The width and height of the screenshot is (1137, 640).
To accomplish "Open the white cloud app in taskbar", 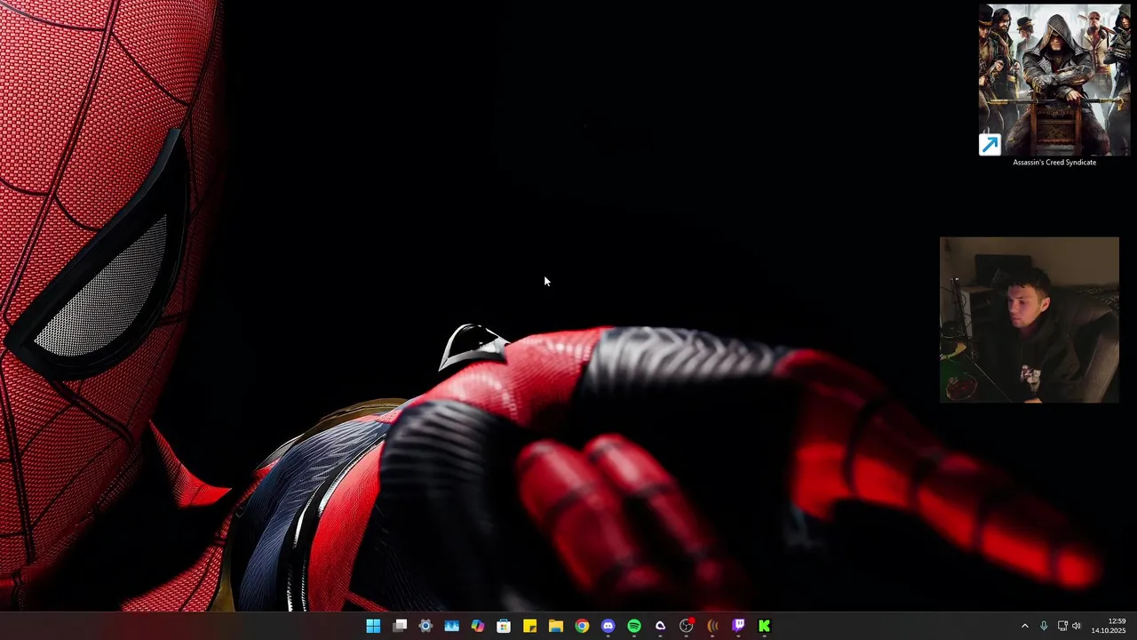I will (660, 626).
